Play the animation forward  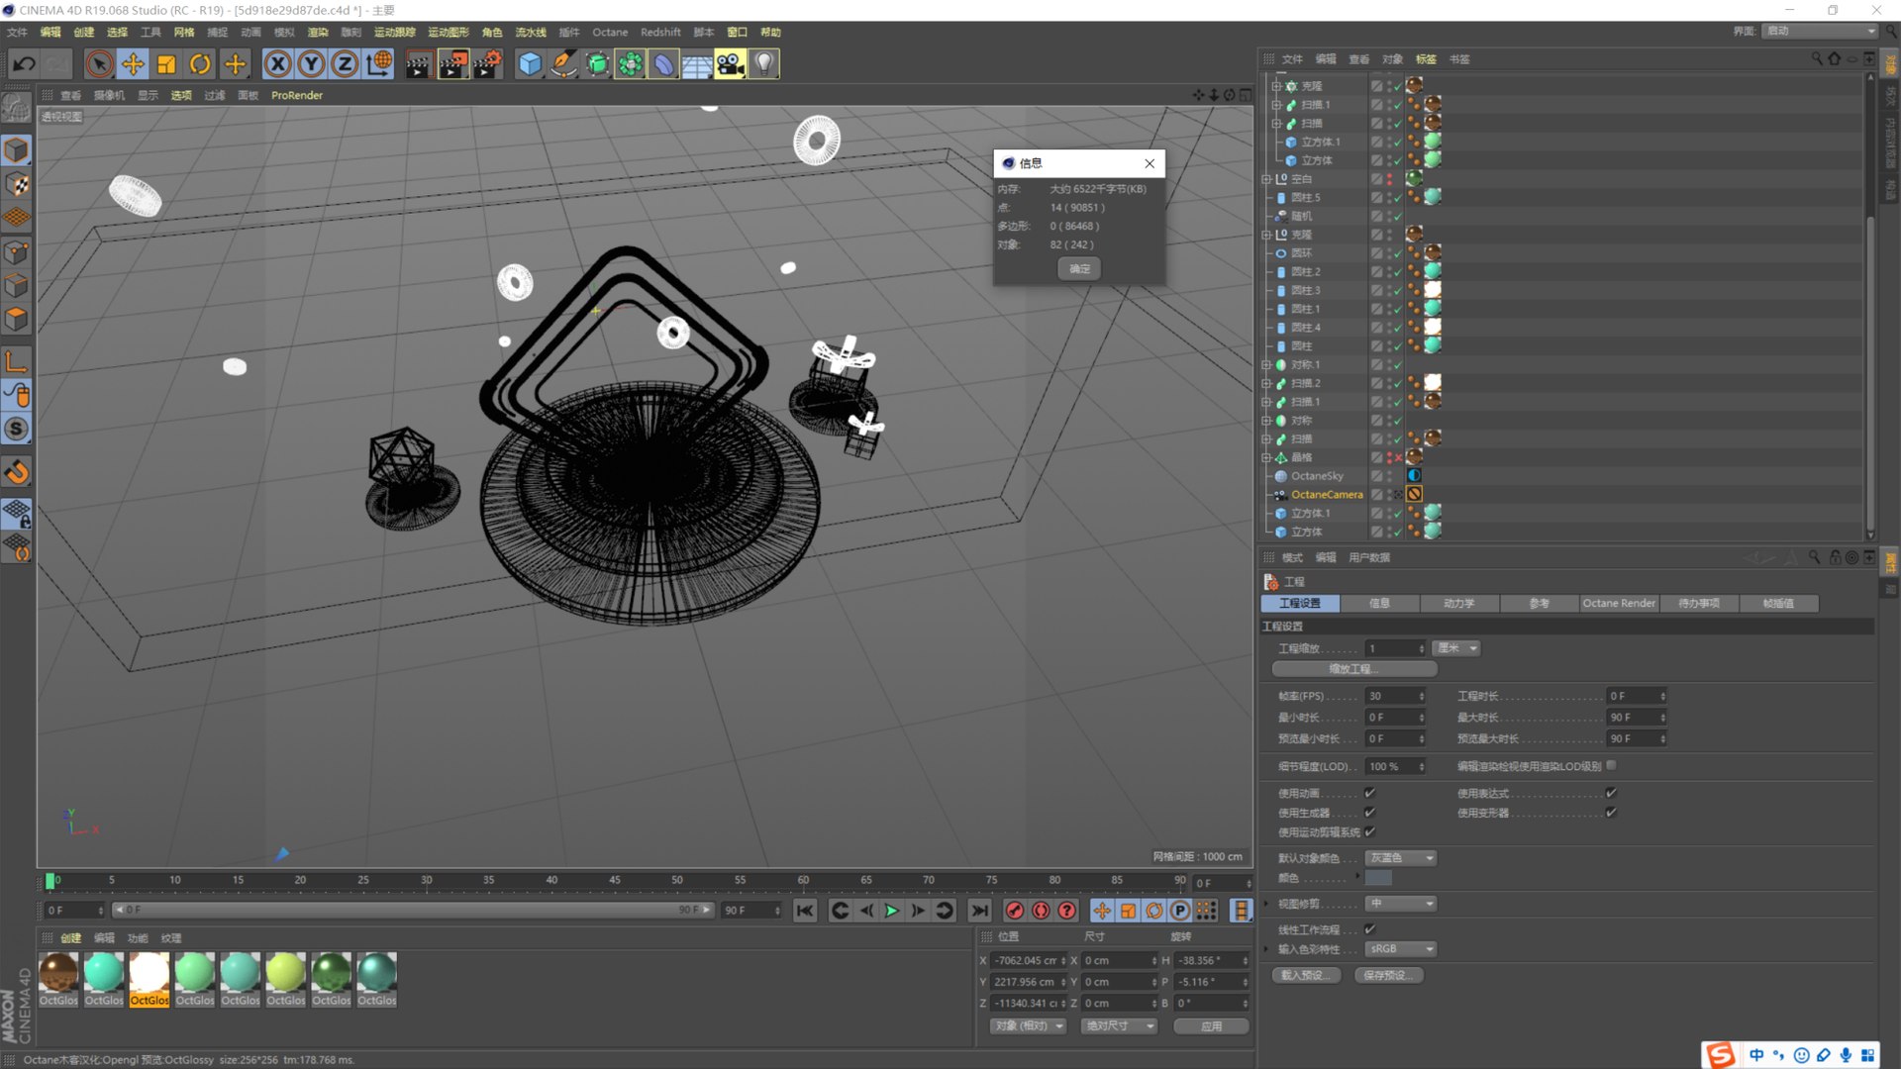(x=892, y=911)
